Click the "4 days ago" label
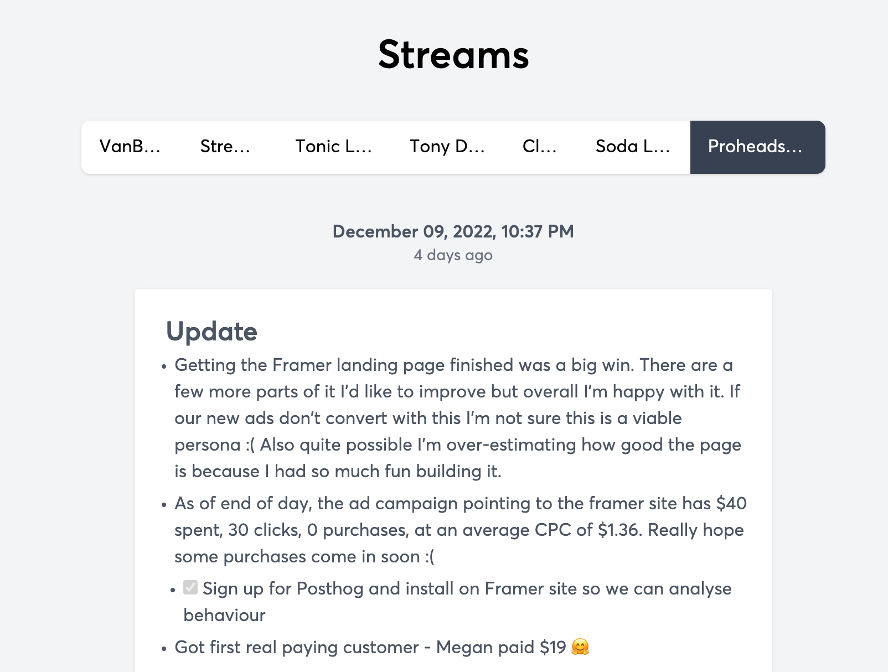888x672 pixels. click(453, 255)
